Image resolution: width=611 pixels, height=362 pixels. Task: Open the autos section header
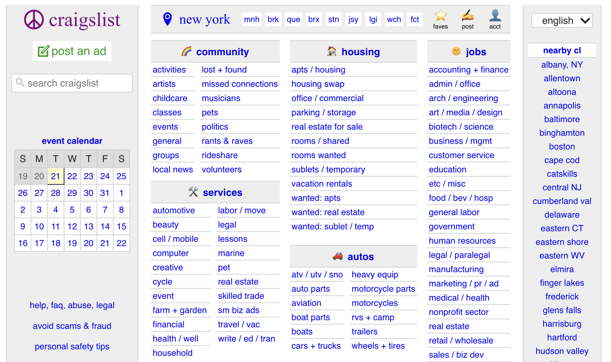(x=360, y=256)
